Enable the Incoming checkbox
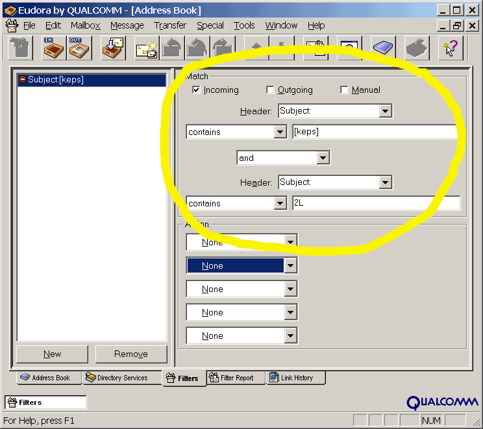Viewport: 483px width, 429px height. coord(196,90)
